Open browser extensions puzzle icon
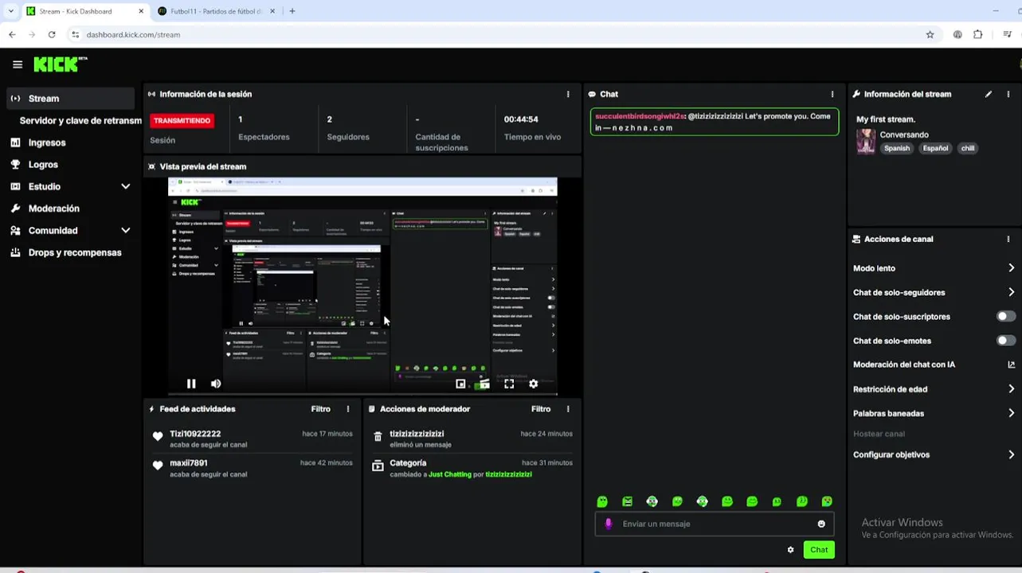 pos(978,34)
